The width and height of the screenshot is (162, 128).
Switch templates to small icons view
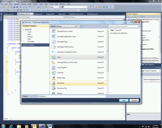point(79,26)
